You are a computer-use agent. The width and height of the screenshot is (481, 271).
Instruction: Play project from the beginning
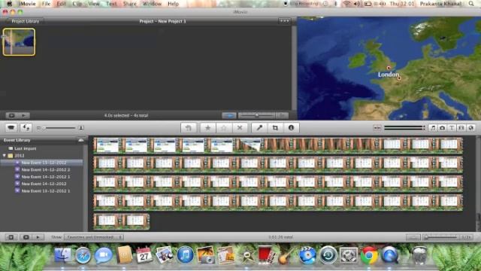pos(24,115)
